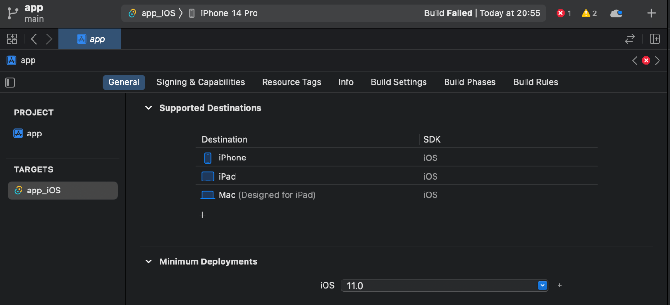Screen dimensions: 670x305
Task: Add a new supported destination
Action: [x=202, y=215]
